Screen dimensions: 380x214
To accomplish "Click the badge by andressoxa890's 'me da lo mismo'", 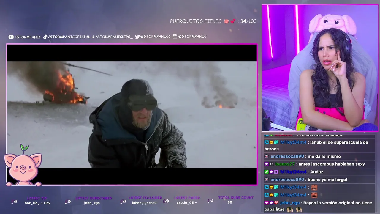I will 267,156.
